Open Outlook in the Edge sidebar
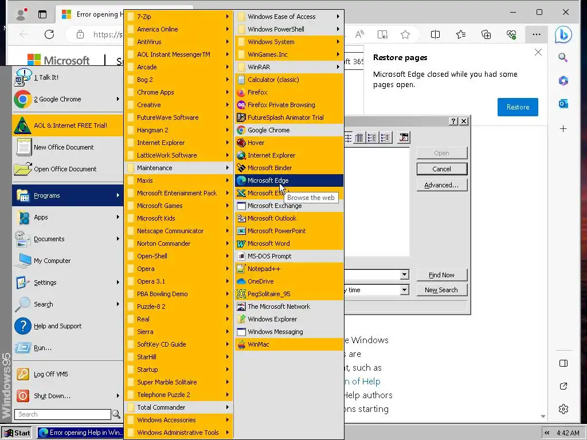Image resolution: width=587 pixels, height=440 pixels. pos(563,104)
